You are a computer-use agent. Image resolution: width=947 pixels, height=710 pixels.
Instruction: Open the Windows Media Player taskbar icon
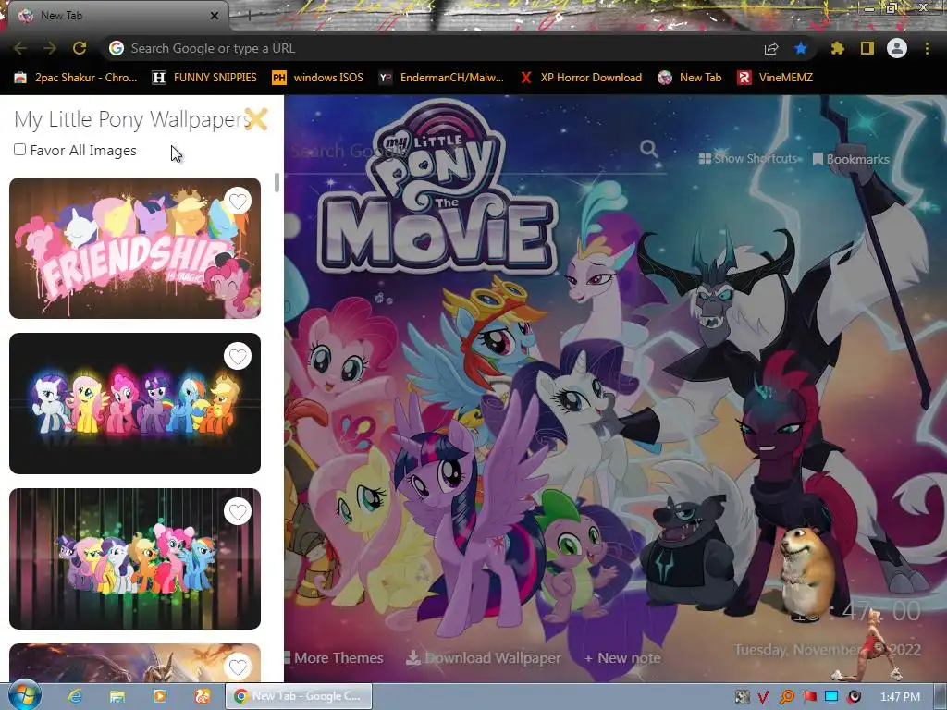159,697
